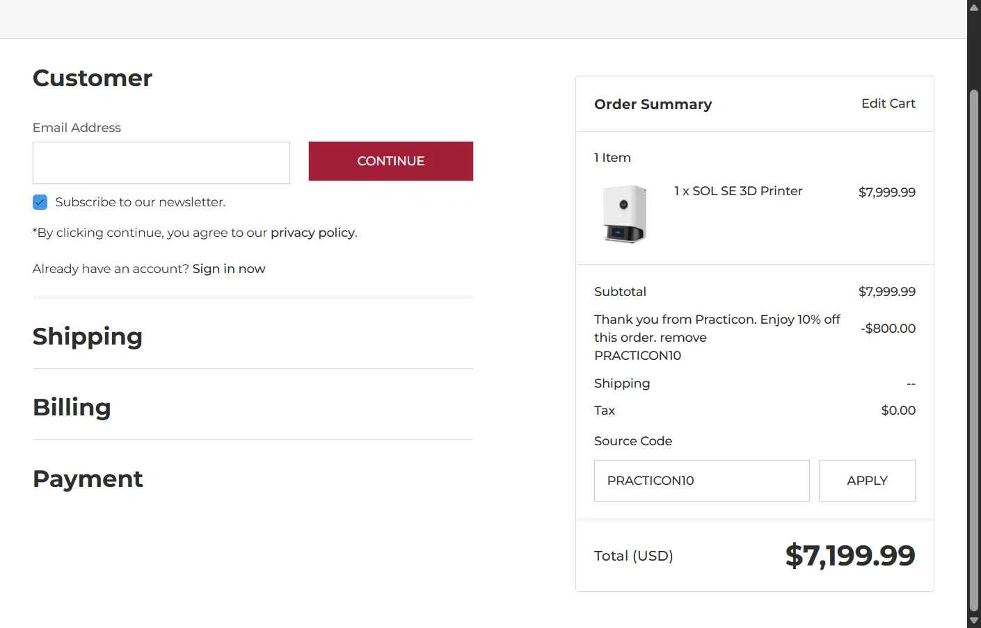Select the Payment section heading

(88, 479)
